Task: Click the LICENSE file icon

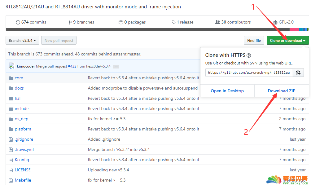Action: point(11,170)
